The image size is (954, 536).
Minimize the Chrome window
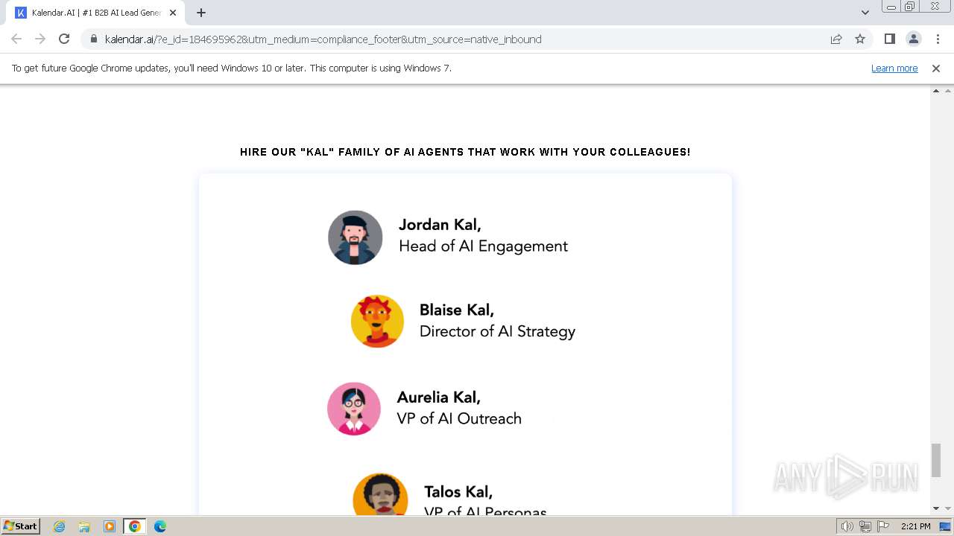point(891,7)
